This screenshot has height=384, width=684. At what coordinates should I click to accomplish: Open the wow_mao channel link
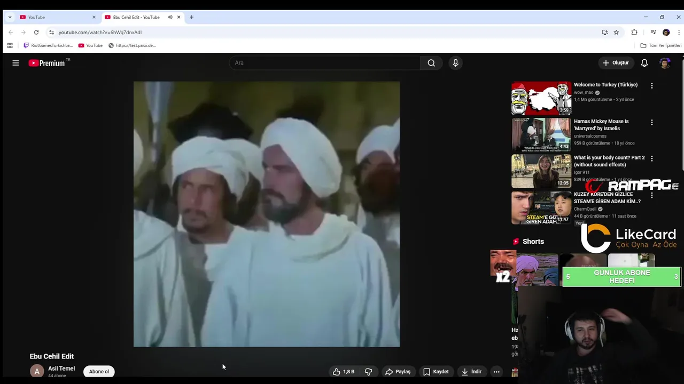(584, 92)
